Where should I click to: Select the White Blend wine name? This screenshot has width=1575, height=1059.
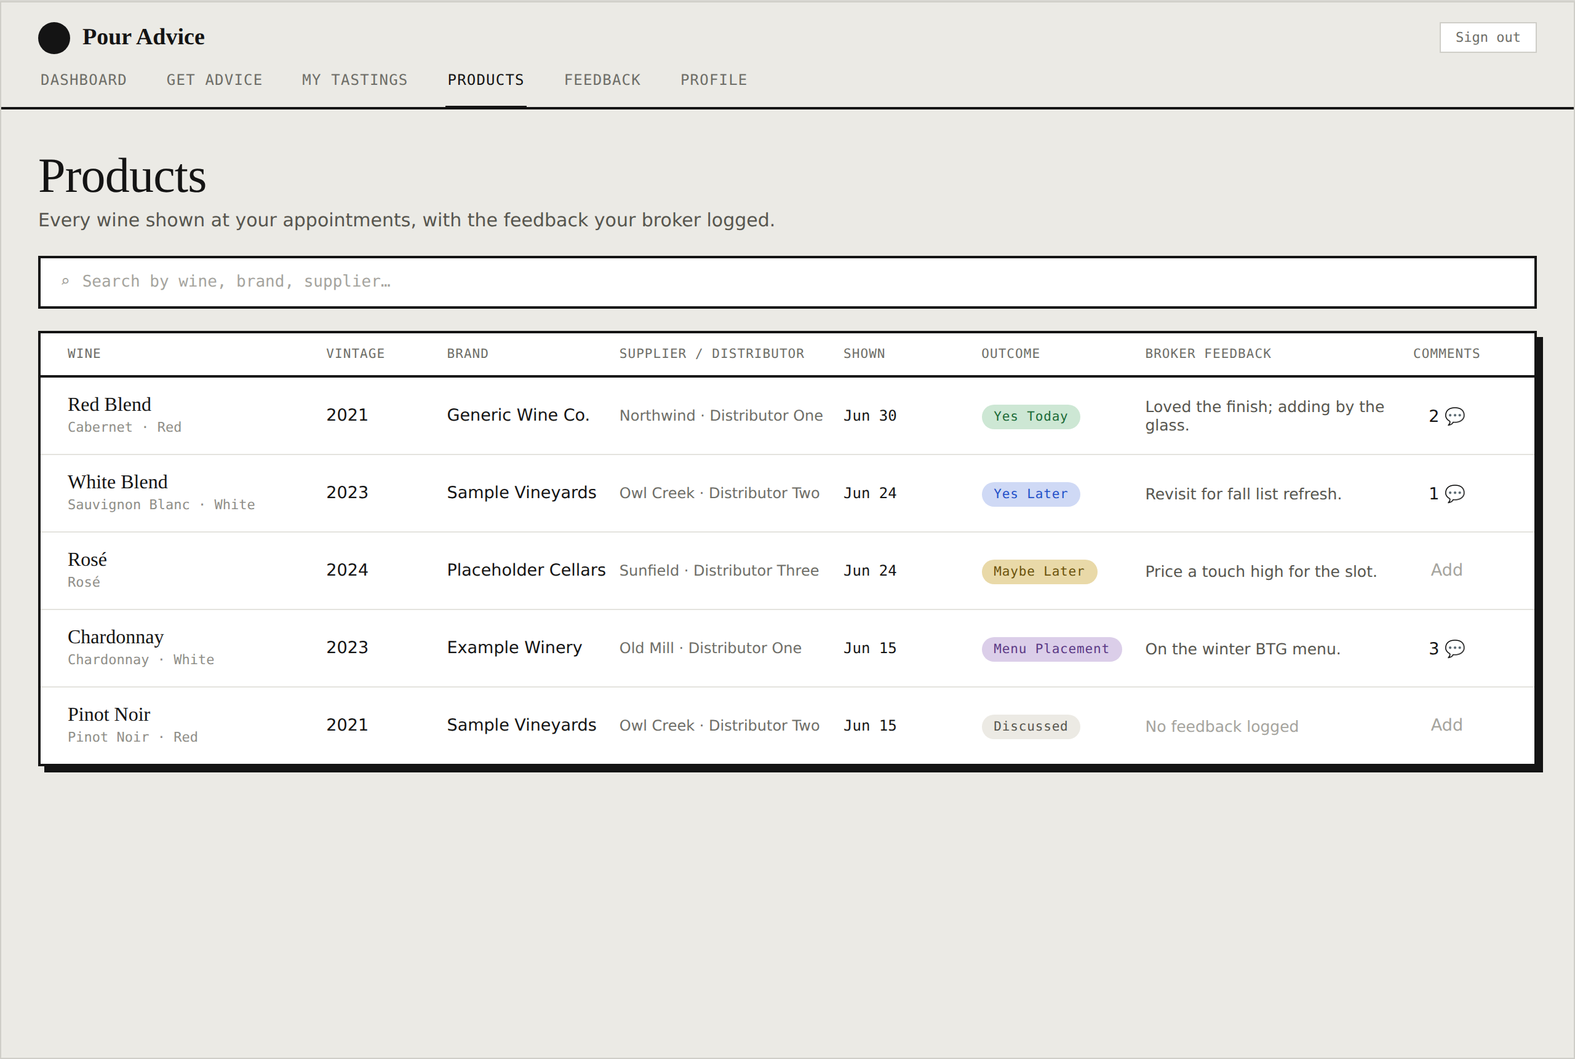click(x=118, y=482)
